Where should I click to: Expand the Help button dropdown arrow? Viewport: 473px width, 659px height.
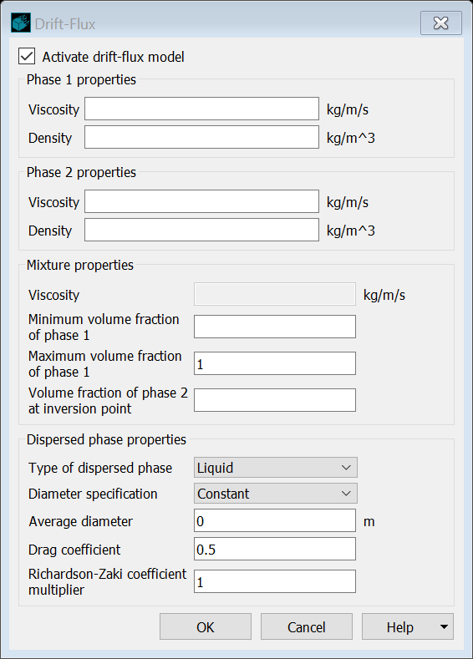[444, 626]
